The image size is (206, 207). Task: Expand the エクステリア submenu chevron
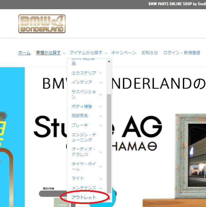tap(101, 73)
